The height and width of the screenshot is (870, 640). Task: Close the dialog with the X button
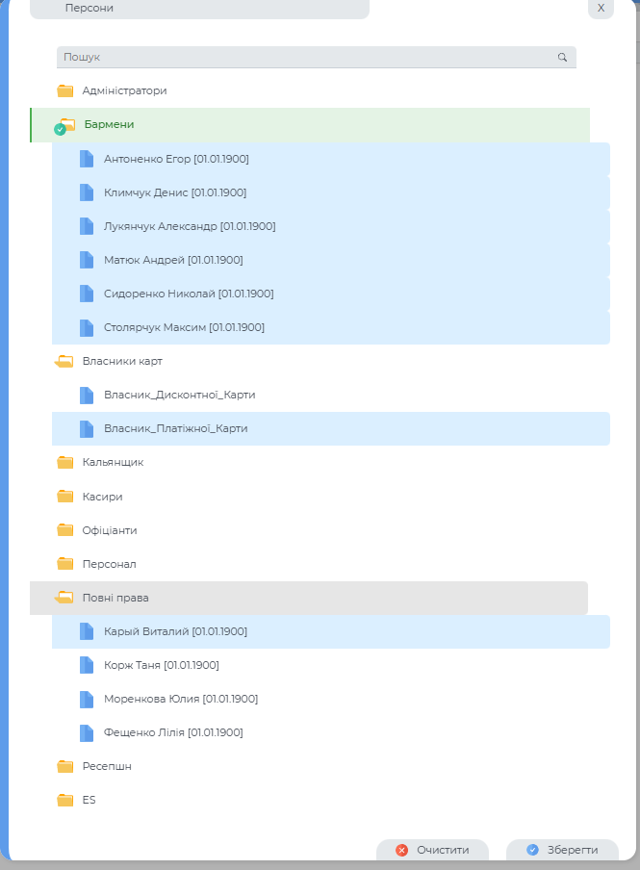(601, 8)
